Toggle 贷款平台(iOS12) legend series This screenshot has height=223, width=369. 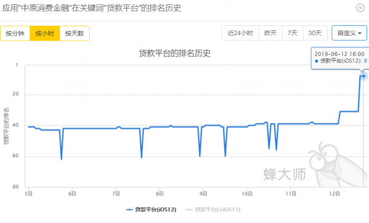pos(151,209)
